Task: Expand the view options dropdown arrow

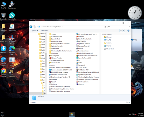Action: (x=124, y=30)
